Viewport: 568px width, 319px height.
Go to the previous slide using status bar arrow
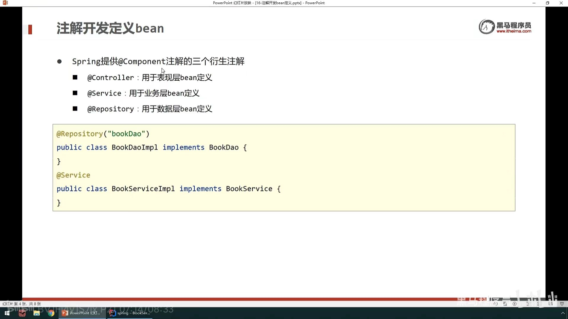pos(496,304)
